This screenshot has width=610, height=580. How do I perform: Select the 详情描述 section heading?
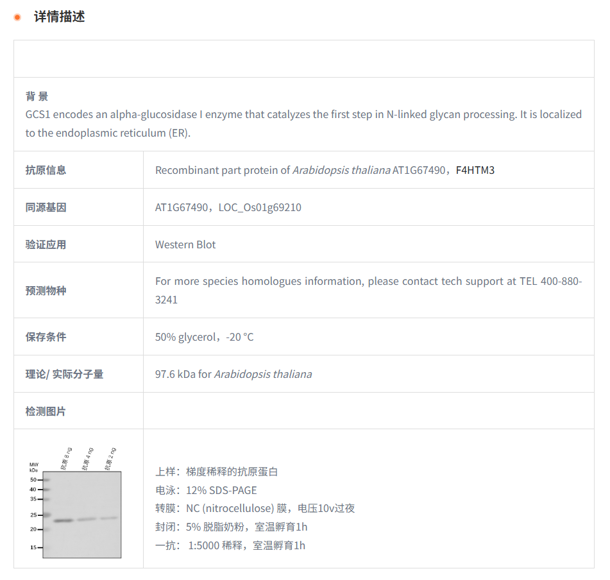(x=59, y=17)
